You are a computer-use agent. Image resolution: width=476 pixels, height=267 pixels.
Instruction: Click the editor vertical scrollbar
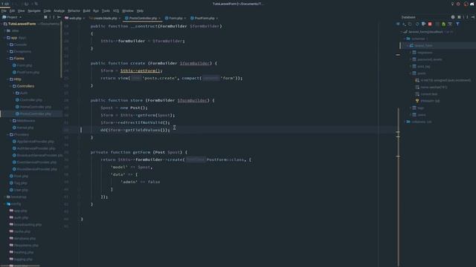[398, 187]
